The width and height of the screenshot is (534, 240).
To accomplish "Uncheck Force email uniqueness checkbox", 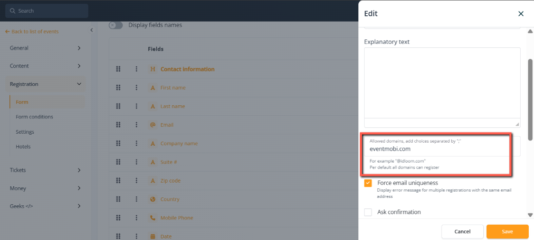I will point(368,183).
